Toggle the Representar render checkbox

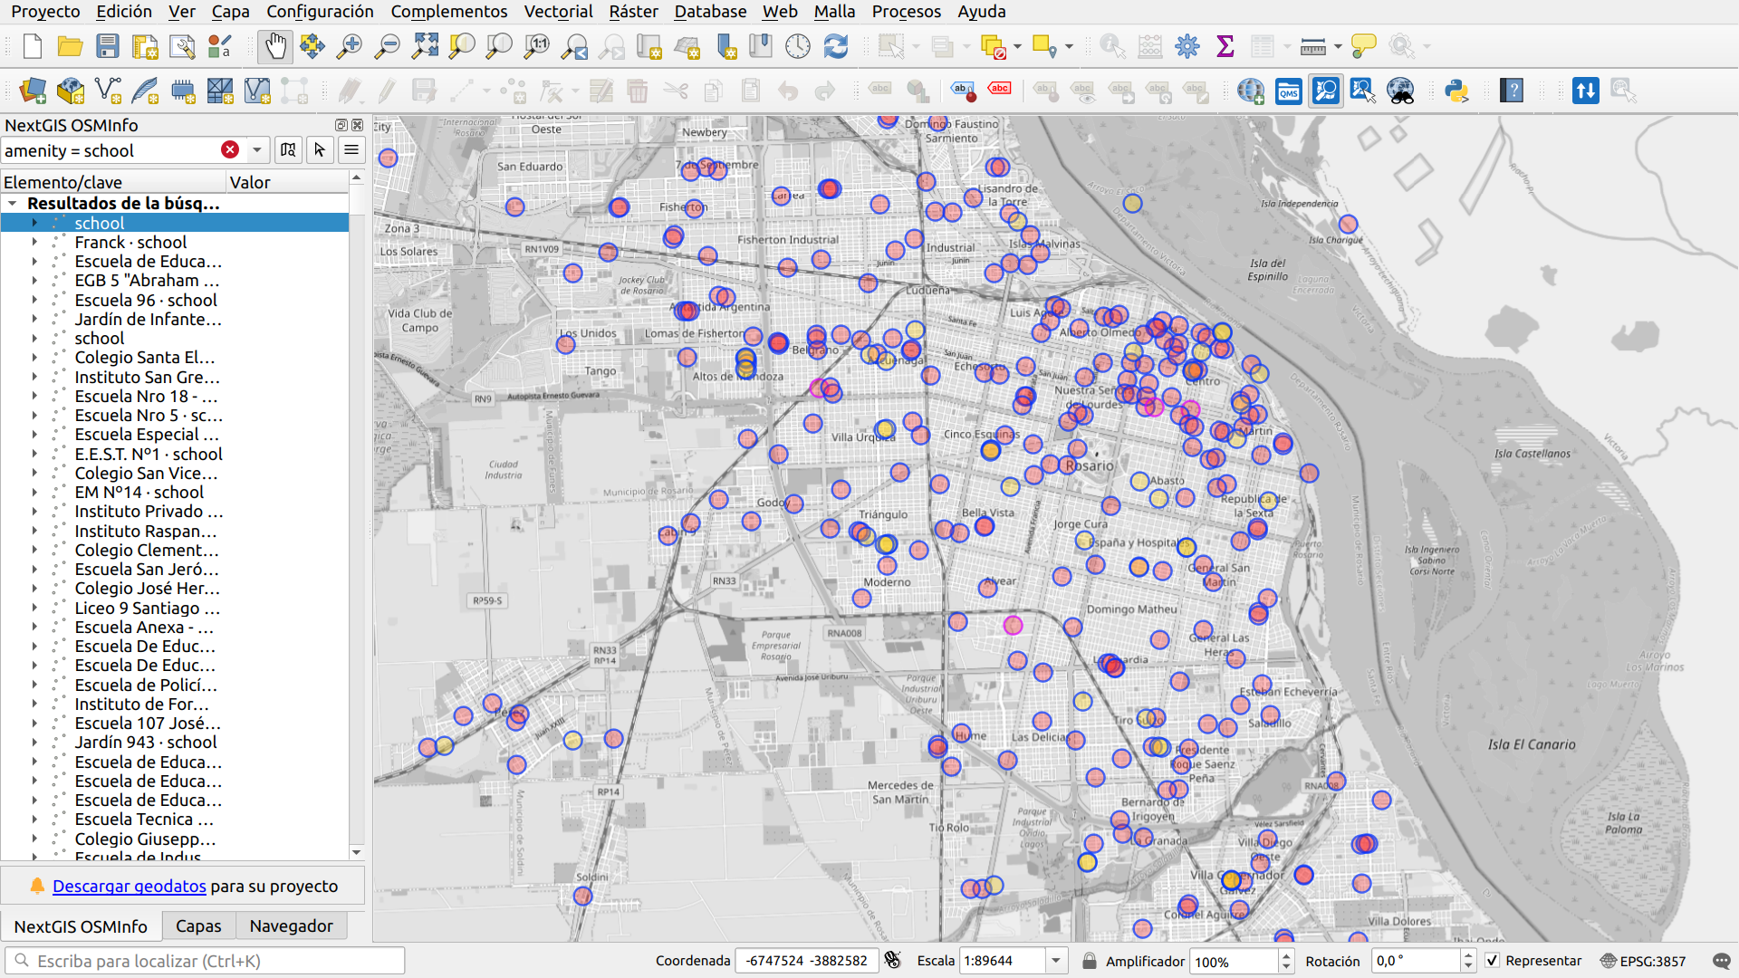(x=1493, y=961)
